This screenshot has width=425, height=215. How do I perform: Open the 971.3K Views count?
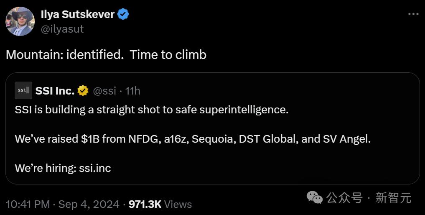pos(160,204)
